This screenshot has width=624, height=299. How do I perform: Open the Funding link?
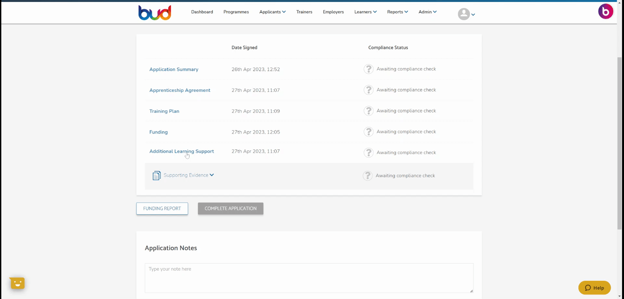pyautogui.click(x=158, y=132)
